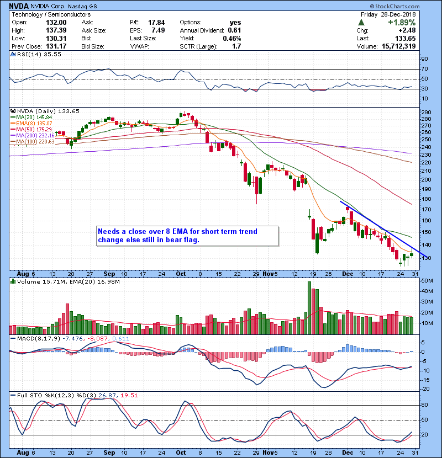Click the Annual Dividend value 0.61
This screenshot has width=442, height=458.
click(234, 30)
